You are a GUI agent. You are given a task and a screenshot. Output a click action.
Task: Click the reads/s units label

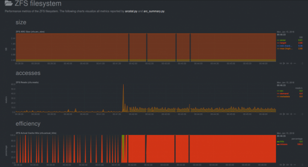click(x=299, y=88)
